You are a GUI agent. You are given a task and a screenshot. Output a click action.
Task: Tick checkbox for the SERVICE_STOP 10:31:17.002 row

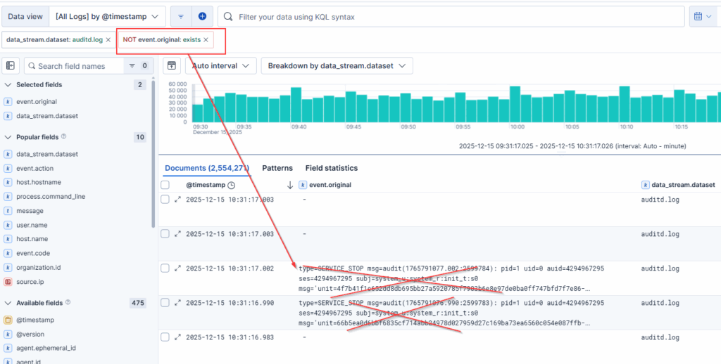click(x=165, y=268)
